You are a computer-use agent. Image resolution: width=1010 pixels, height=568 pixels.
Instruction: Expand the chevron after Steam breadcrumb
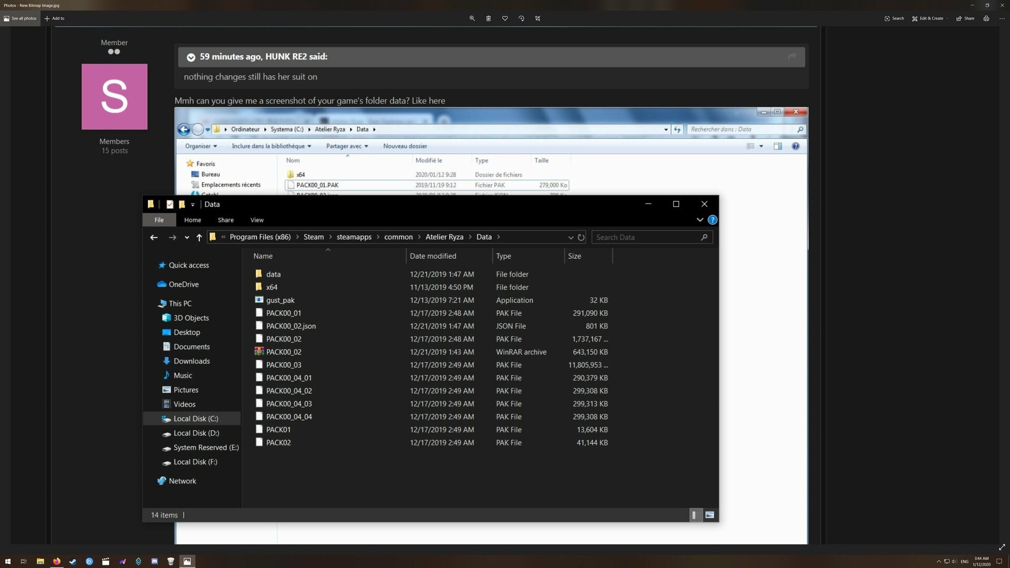[x=330, y=237]
